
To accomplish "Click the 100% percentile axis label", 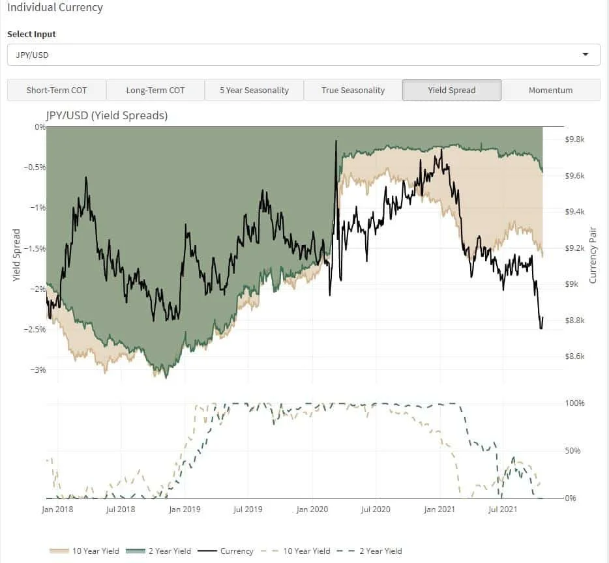I will 574,403.
